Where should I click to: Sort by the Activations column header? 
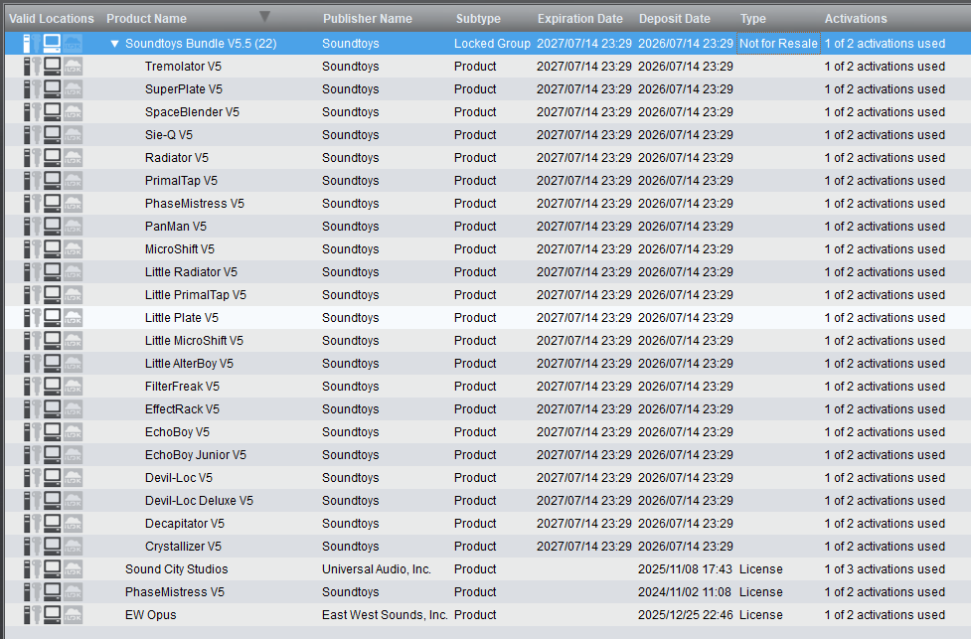[855, 19]
